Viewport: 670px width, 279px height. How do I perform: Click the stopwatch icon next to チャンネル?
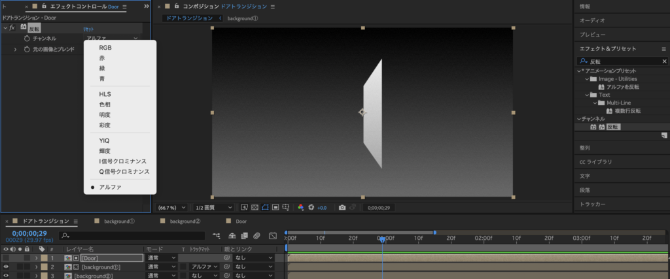coord(27,39)
